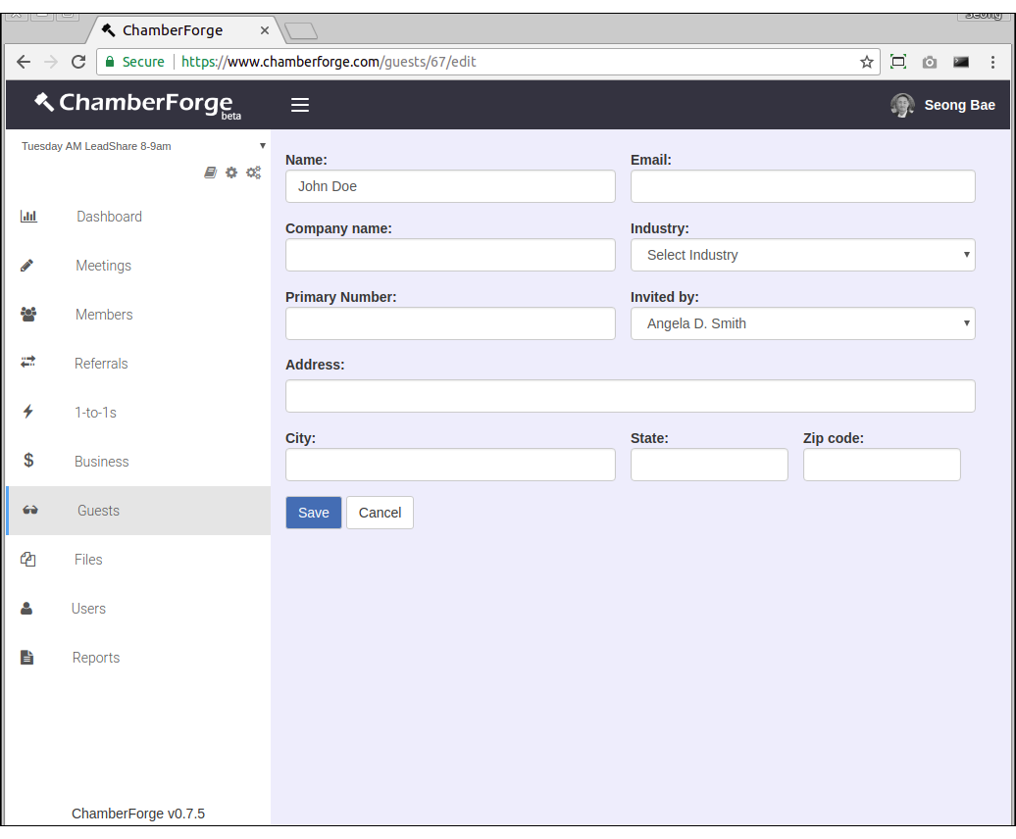Expand Tuesday AM LeadShare group selector

coord(142,146)
